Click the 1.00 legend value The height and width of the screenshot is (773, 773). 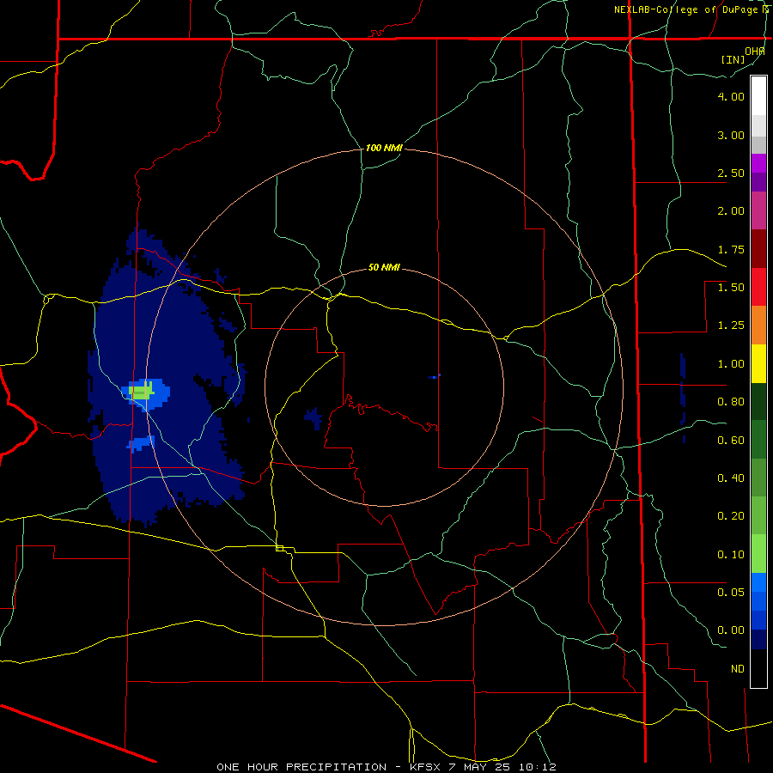coord(731,364)
